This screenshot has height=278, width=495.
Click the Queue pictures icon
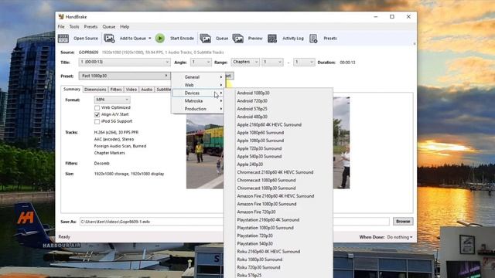coord(205,39)
